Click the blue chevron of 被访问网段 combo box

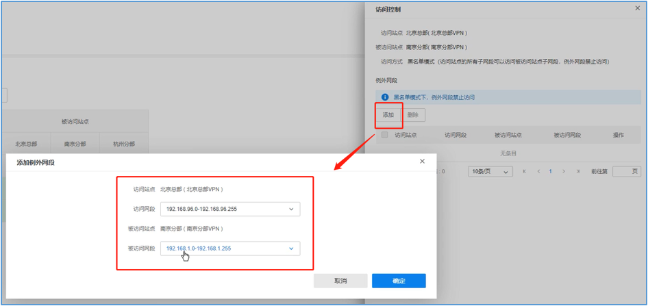pos(291,248)
